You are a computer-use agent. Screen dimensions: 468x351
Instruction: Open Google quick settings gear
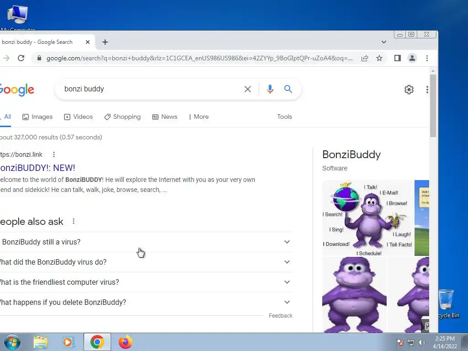pos(409,89)
